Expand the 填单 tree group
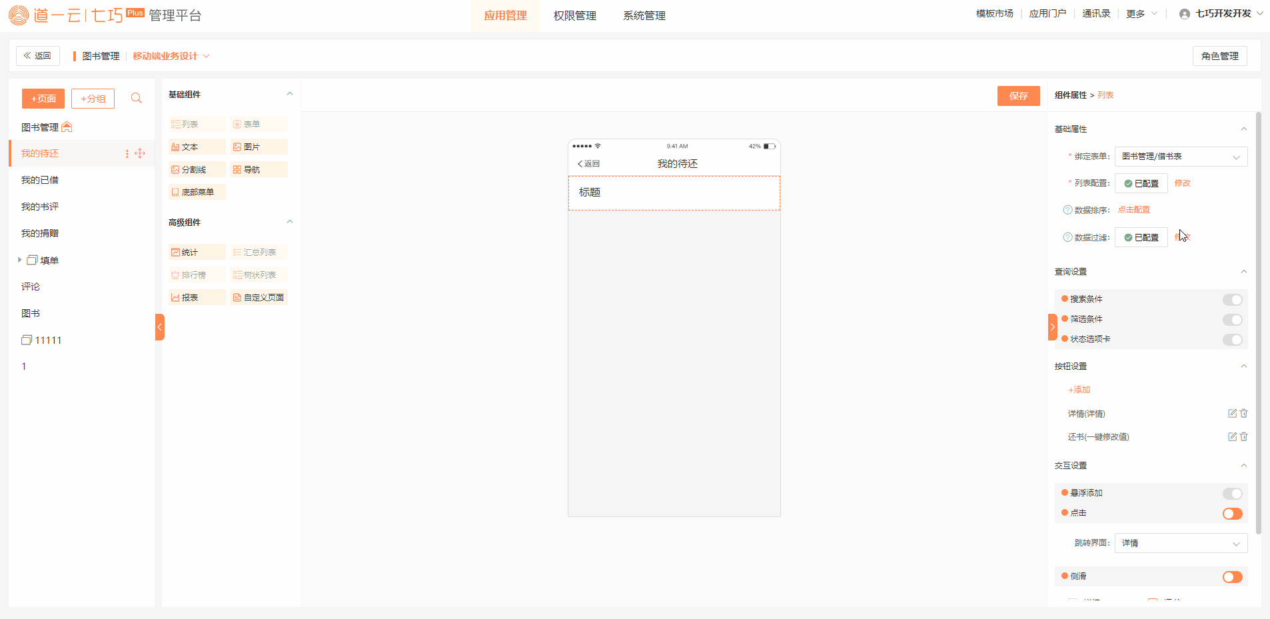1270x619 pixels. pyautogui.click(x=19, y=260)
